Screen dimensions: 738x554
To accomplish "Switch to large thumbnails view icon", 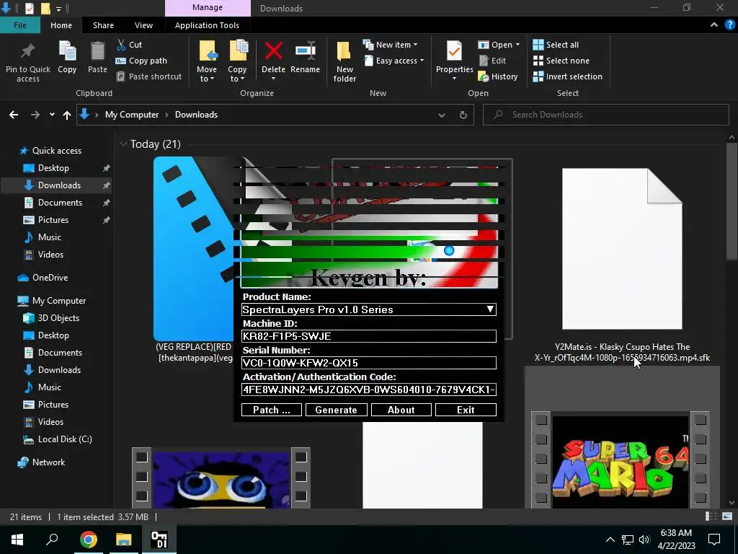I will coord(727,516).
